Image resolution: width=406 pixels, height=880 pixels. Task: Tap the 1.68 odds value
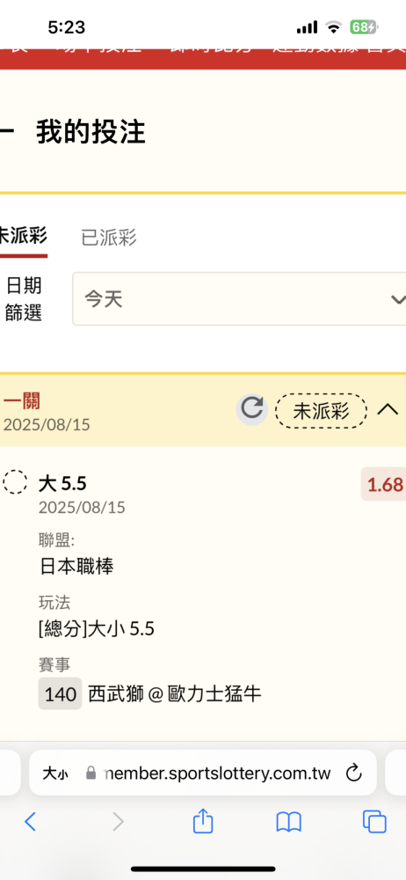point(384,484)
